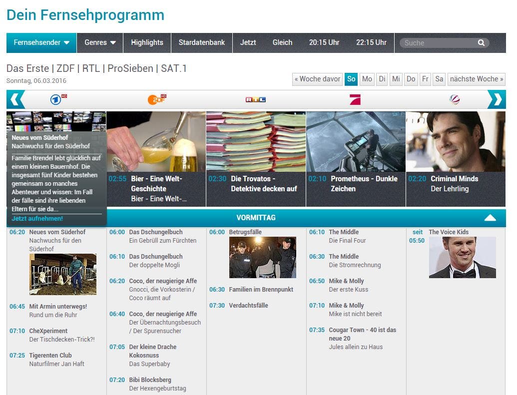Open the Highlights menu item
Image resolution: width=517 pixels, height=395 pixels.
147,42
